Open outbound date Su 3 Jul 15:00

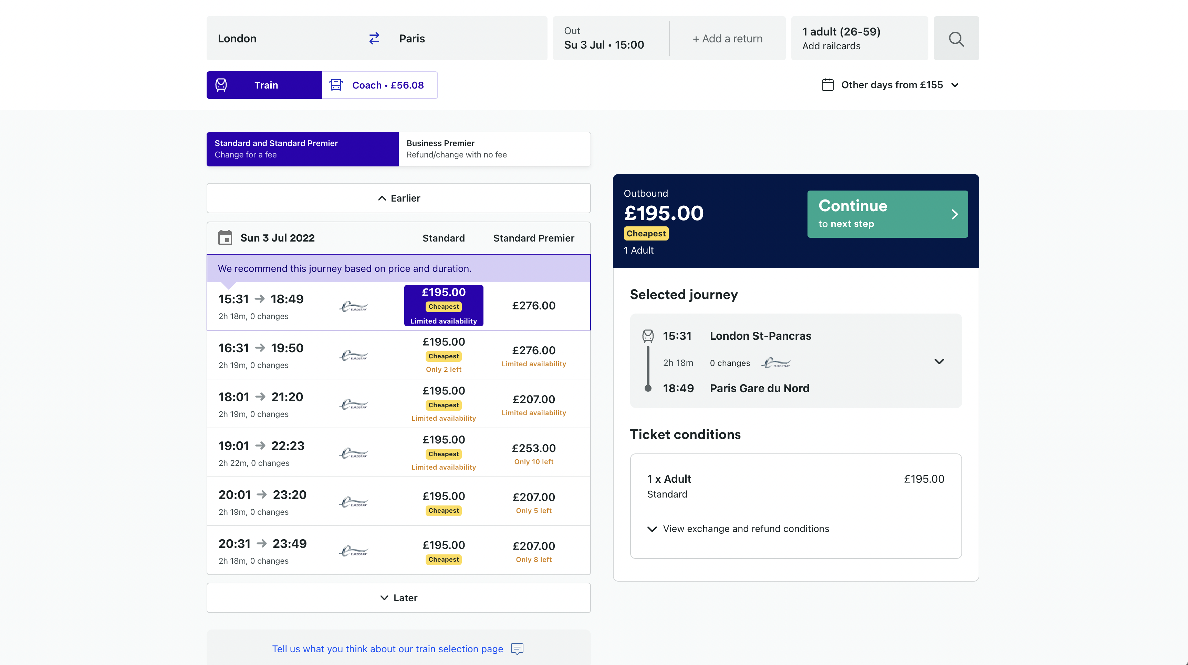pos(611,38)
